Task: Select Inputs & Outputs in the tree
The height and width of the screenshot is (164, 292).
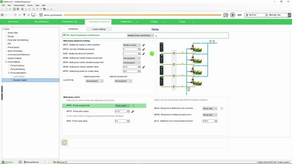Action: [15, 58]
